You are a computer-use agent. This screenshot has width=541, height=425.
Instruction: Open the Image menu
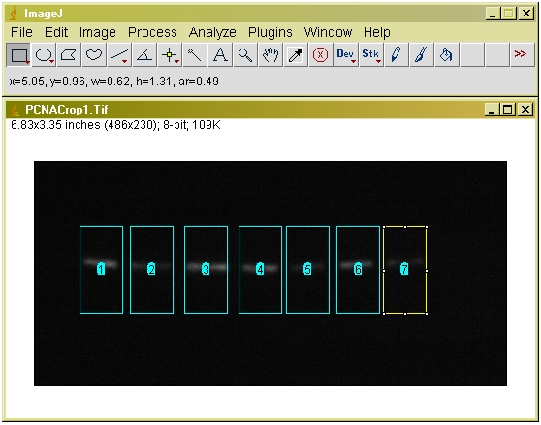98,32
